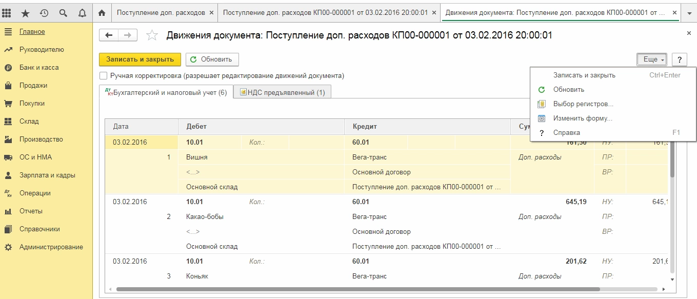Switch to НДС предъявленный (1) tab
697x299 pixels.
[282, 92]
